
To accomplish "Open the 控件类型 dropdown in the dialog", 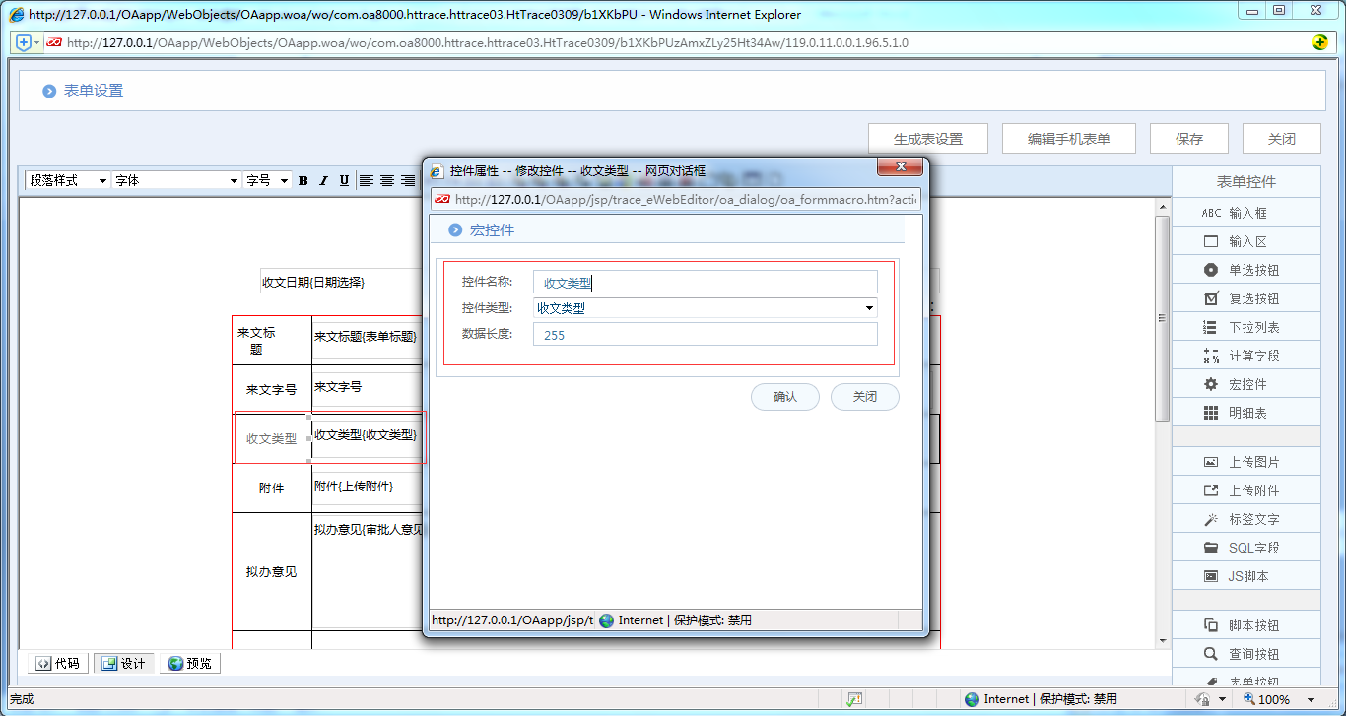I will pos(868,307).
